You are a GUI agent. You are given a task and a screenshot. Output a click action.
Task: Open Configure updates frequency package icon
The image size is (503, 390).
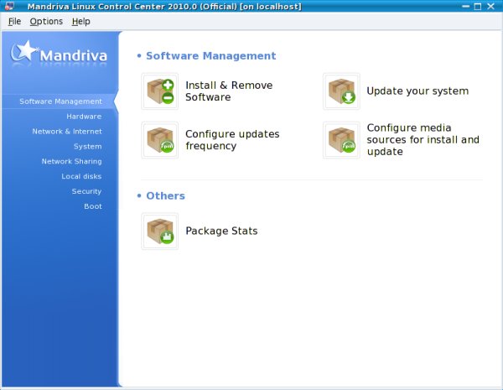click(160, 140)
